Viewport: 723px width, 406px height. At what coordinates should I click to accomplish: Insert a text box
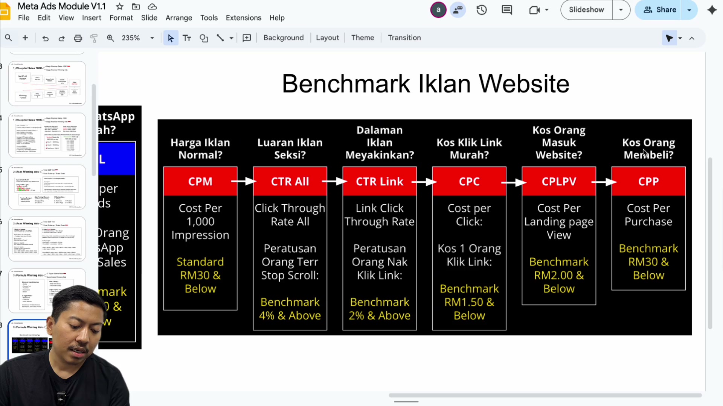click(x=187, y=38)
